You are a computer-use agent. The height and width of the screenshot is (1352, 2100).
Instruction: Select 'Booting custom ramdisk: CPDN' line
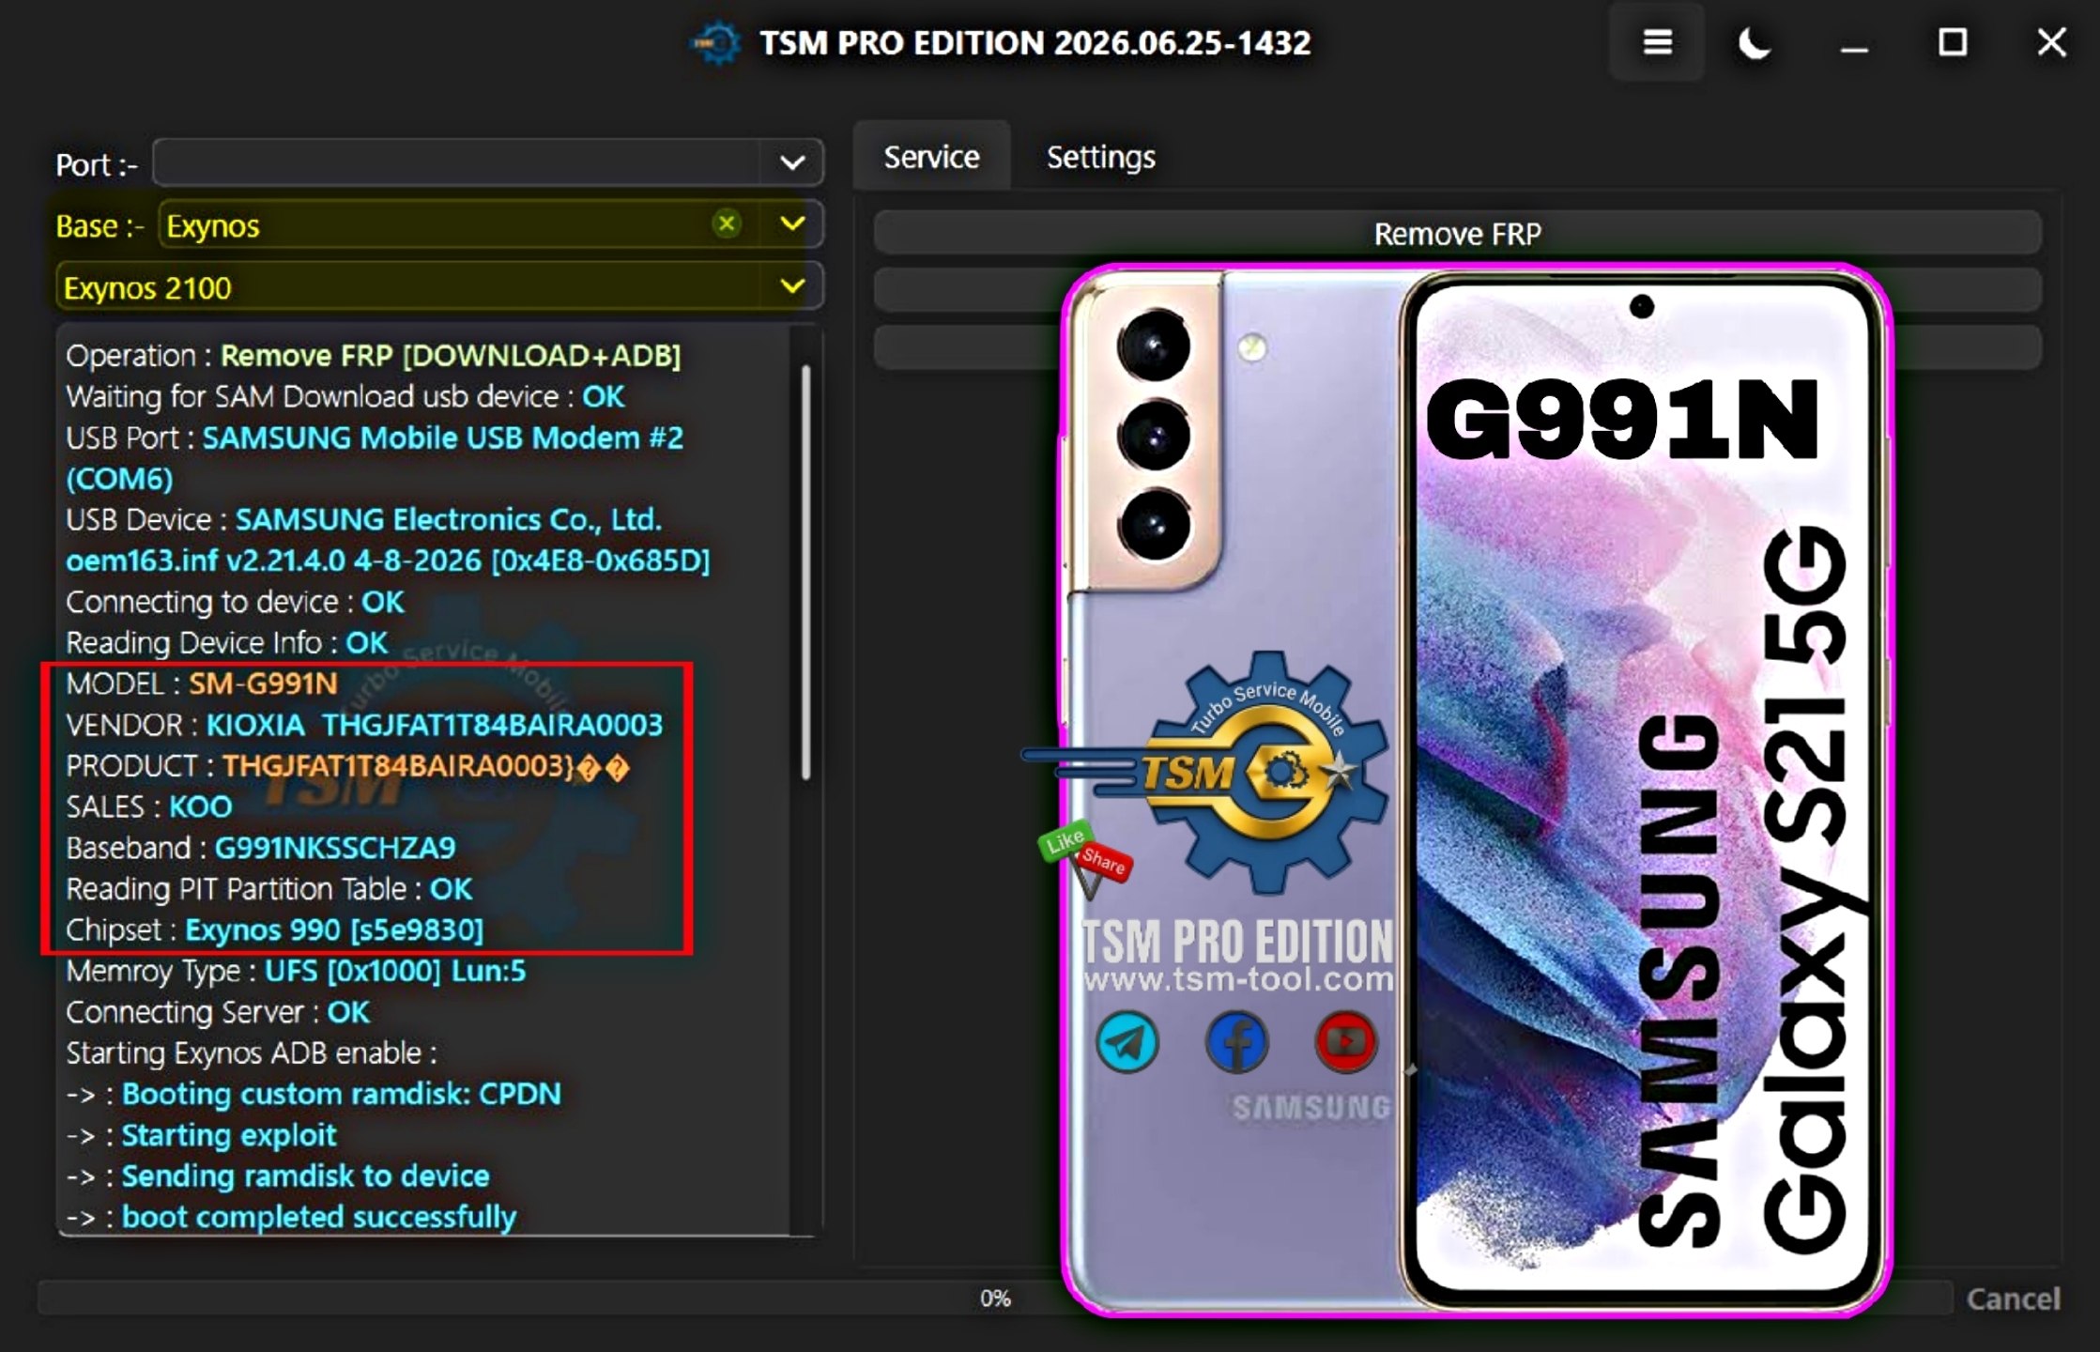314,1094
